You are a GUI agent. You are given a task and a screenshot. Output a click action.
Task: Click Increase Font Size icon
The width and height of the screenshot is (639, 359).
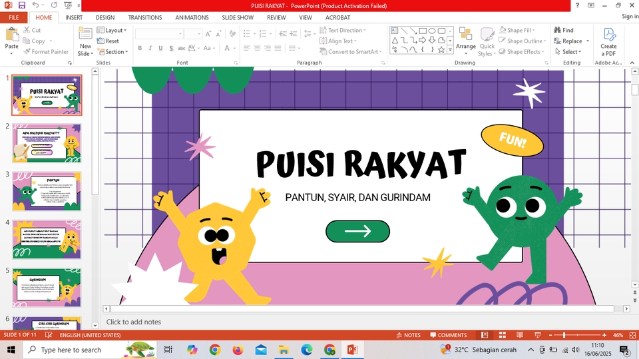point(208,34)
